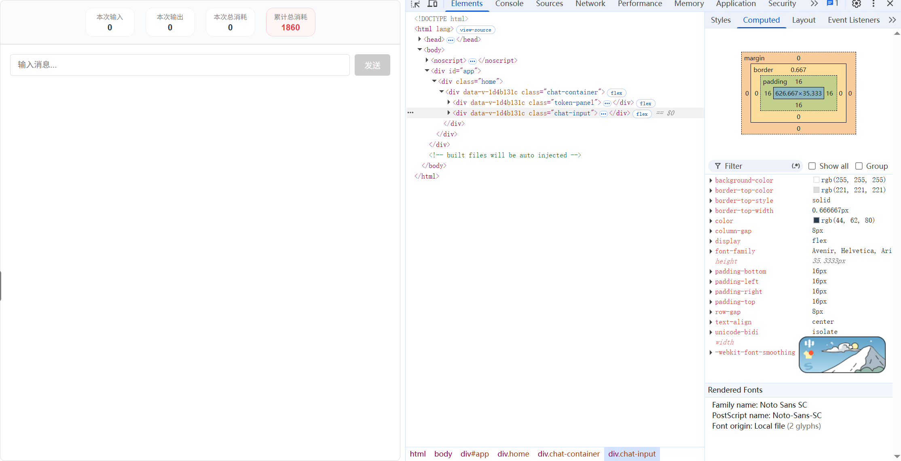Viewport: 901px width, 461px height.
Task: Toggle flex badge on chat-input div
Action: coord(642,114)
